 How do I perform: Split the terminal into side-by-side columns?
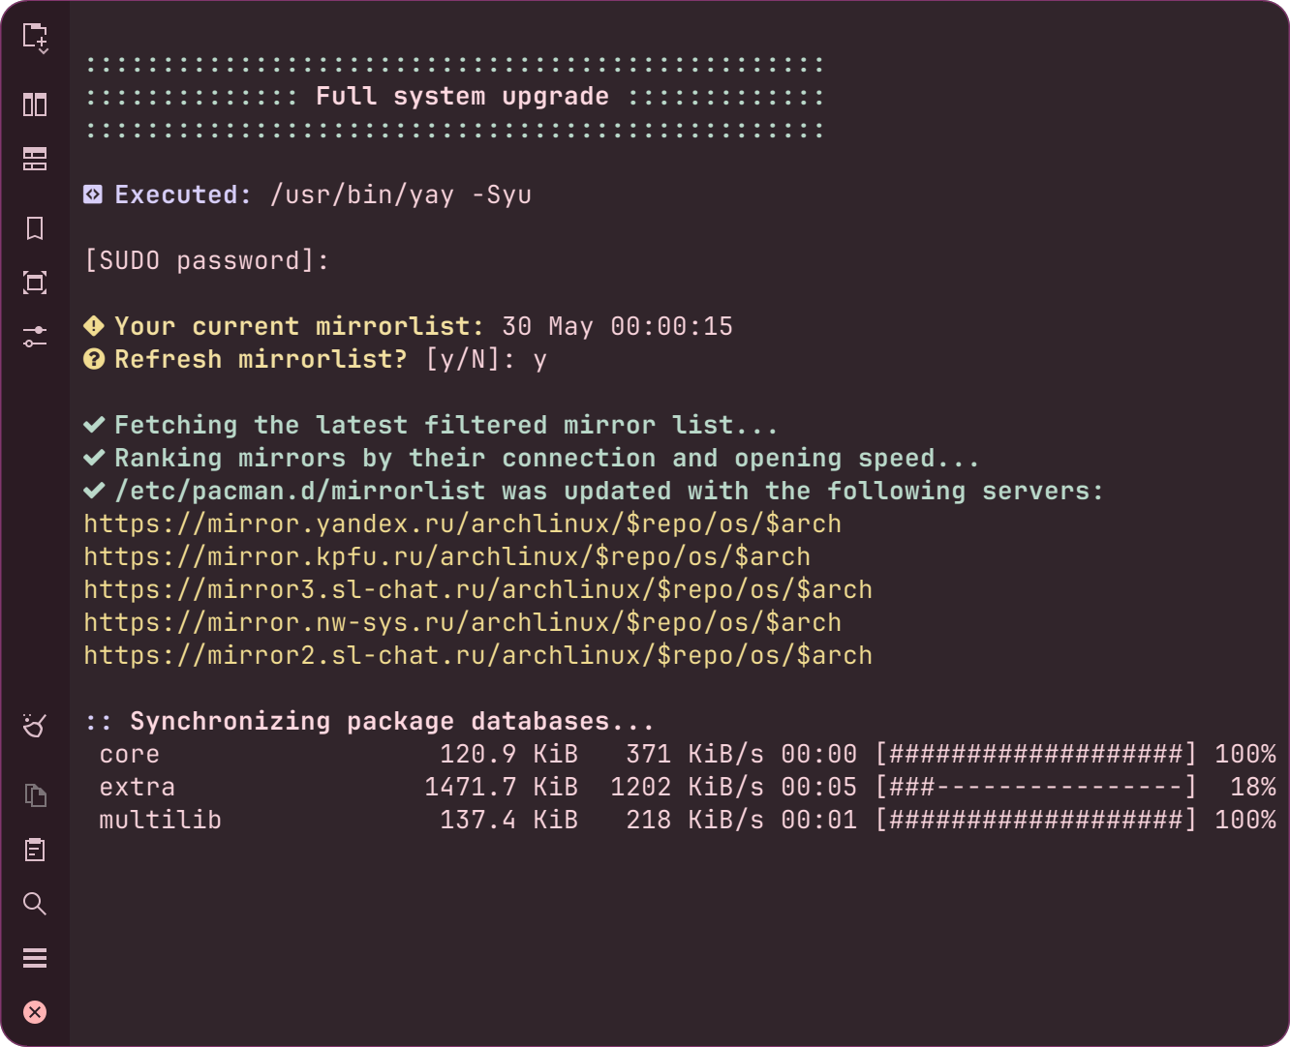(35, 105)
